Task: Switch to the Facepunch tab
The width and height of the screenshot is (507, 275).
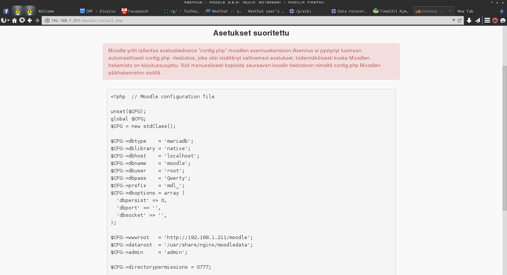Action: tap(140, 11)
